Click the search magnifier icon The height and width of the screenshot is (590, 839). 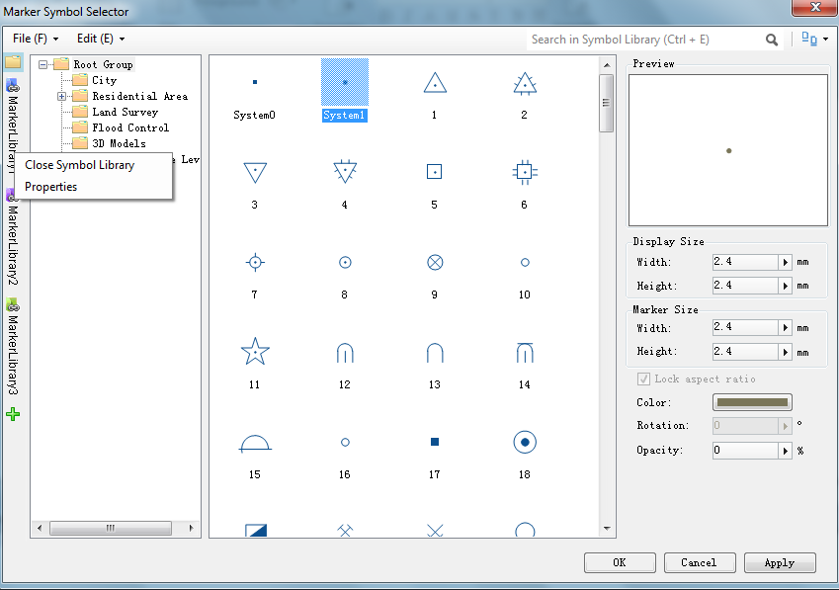click(x=772, y=40)
